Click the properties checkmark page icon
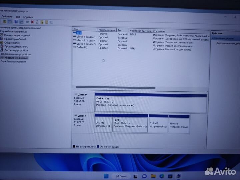Viewport: 240px width, 180px height. coord(37,22)
